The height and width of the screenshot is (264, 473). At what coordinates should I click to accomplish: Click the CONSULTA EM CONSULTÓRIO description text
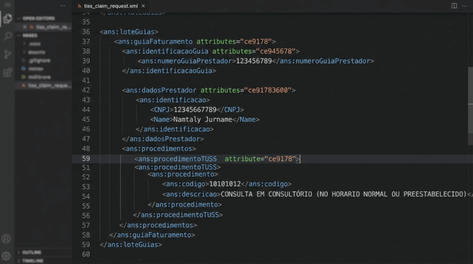click(x=344, y=194)
